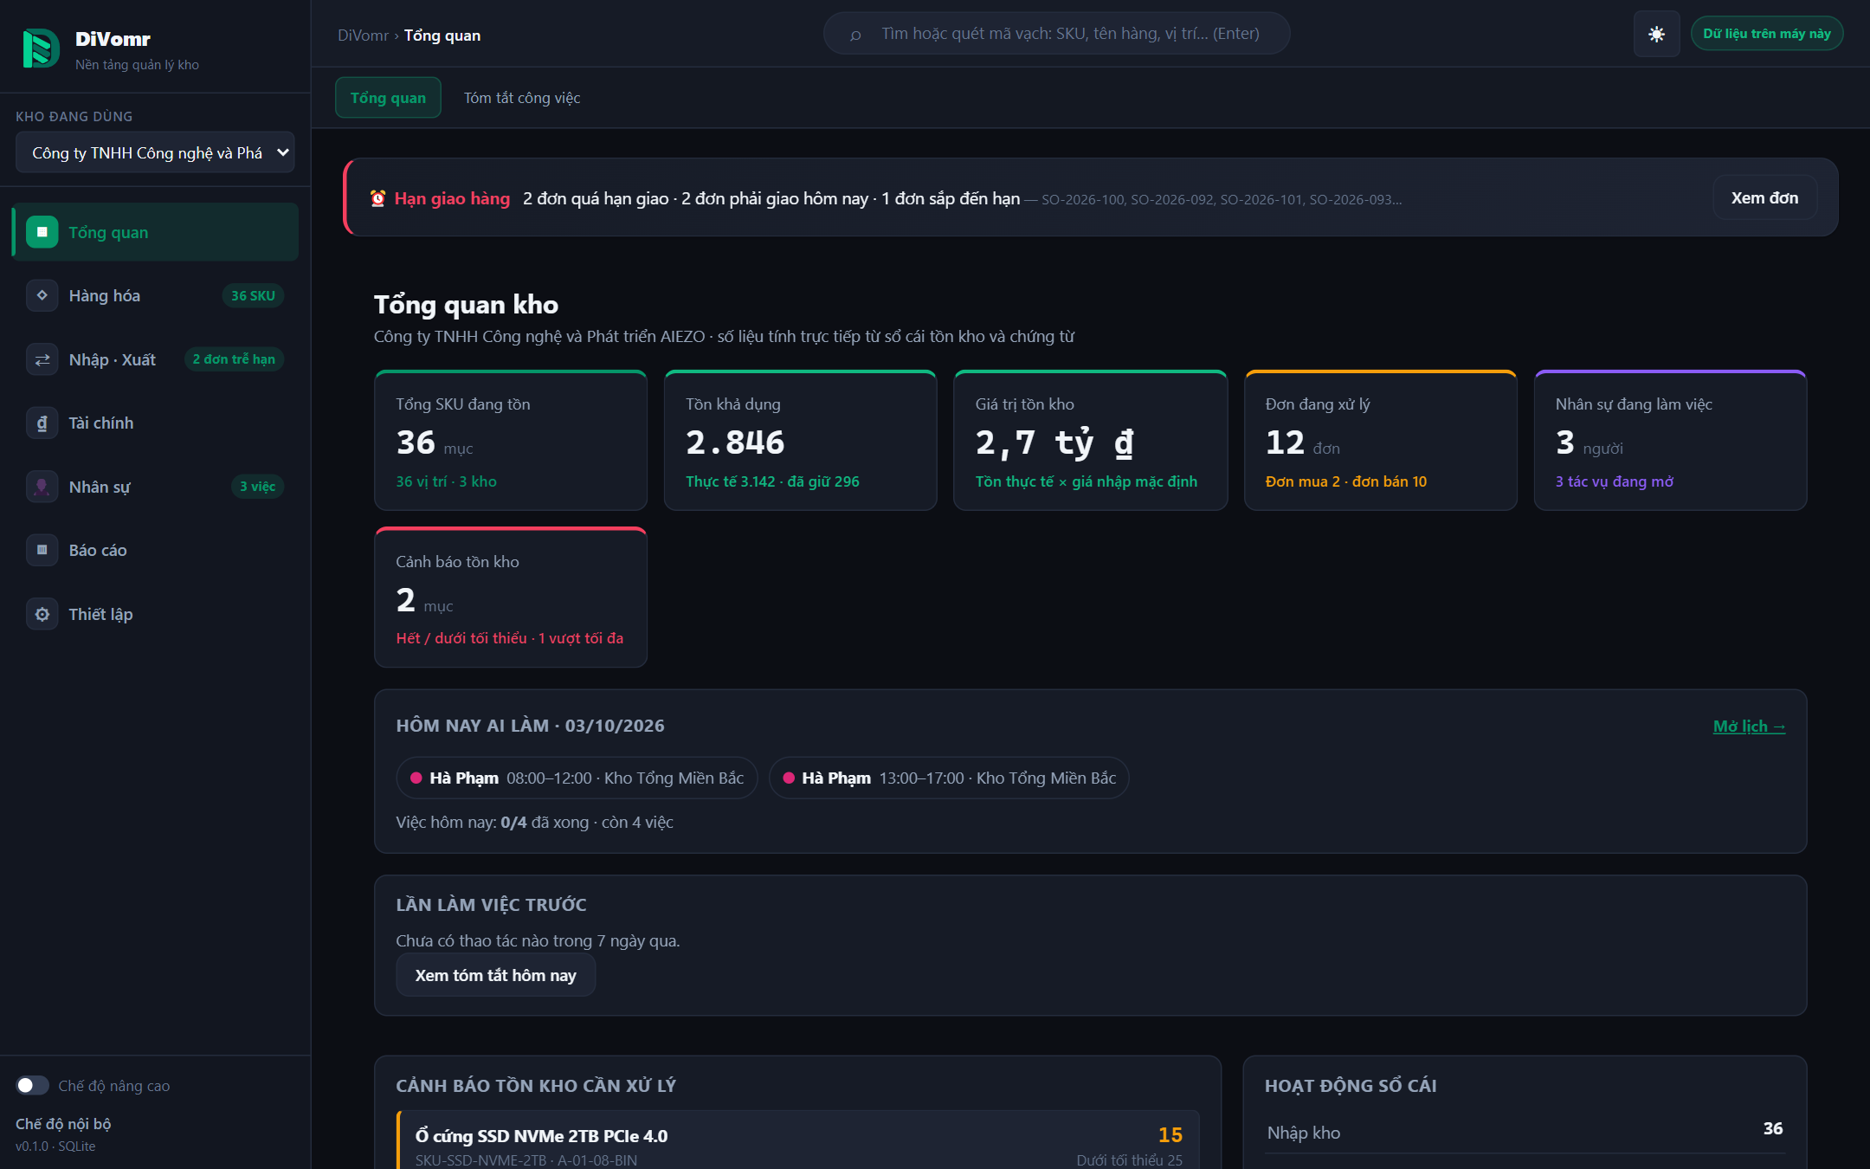The height and width of the screenshot is (1169, 1870).
Task: Click the Nhập · Xuất arrows icon
Action: pos(42,359)
